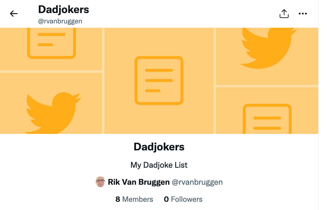
Task: Click @rvanbruggen handle beside the owner name
Action: coord(197,182)
